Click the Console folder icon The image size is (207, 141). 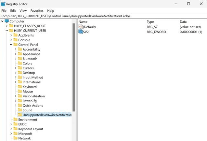tap(16, 40)
